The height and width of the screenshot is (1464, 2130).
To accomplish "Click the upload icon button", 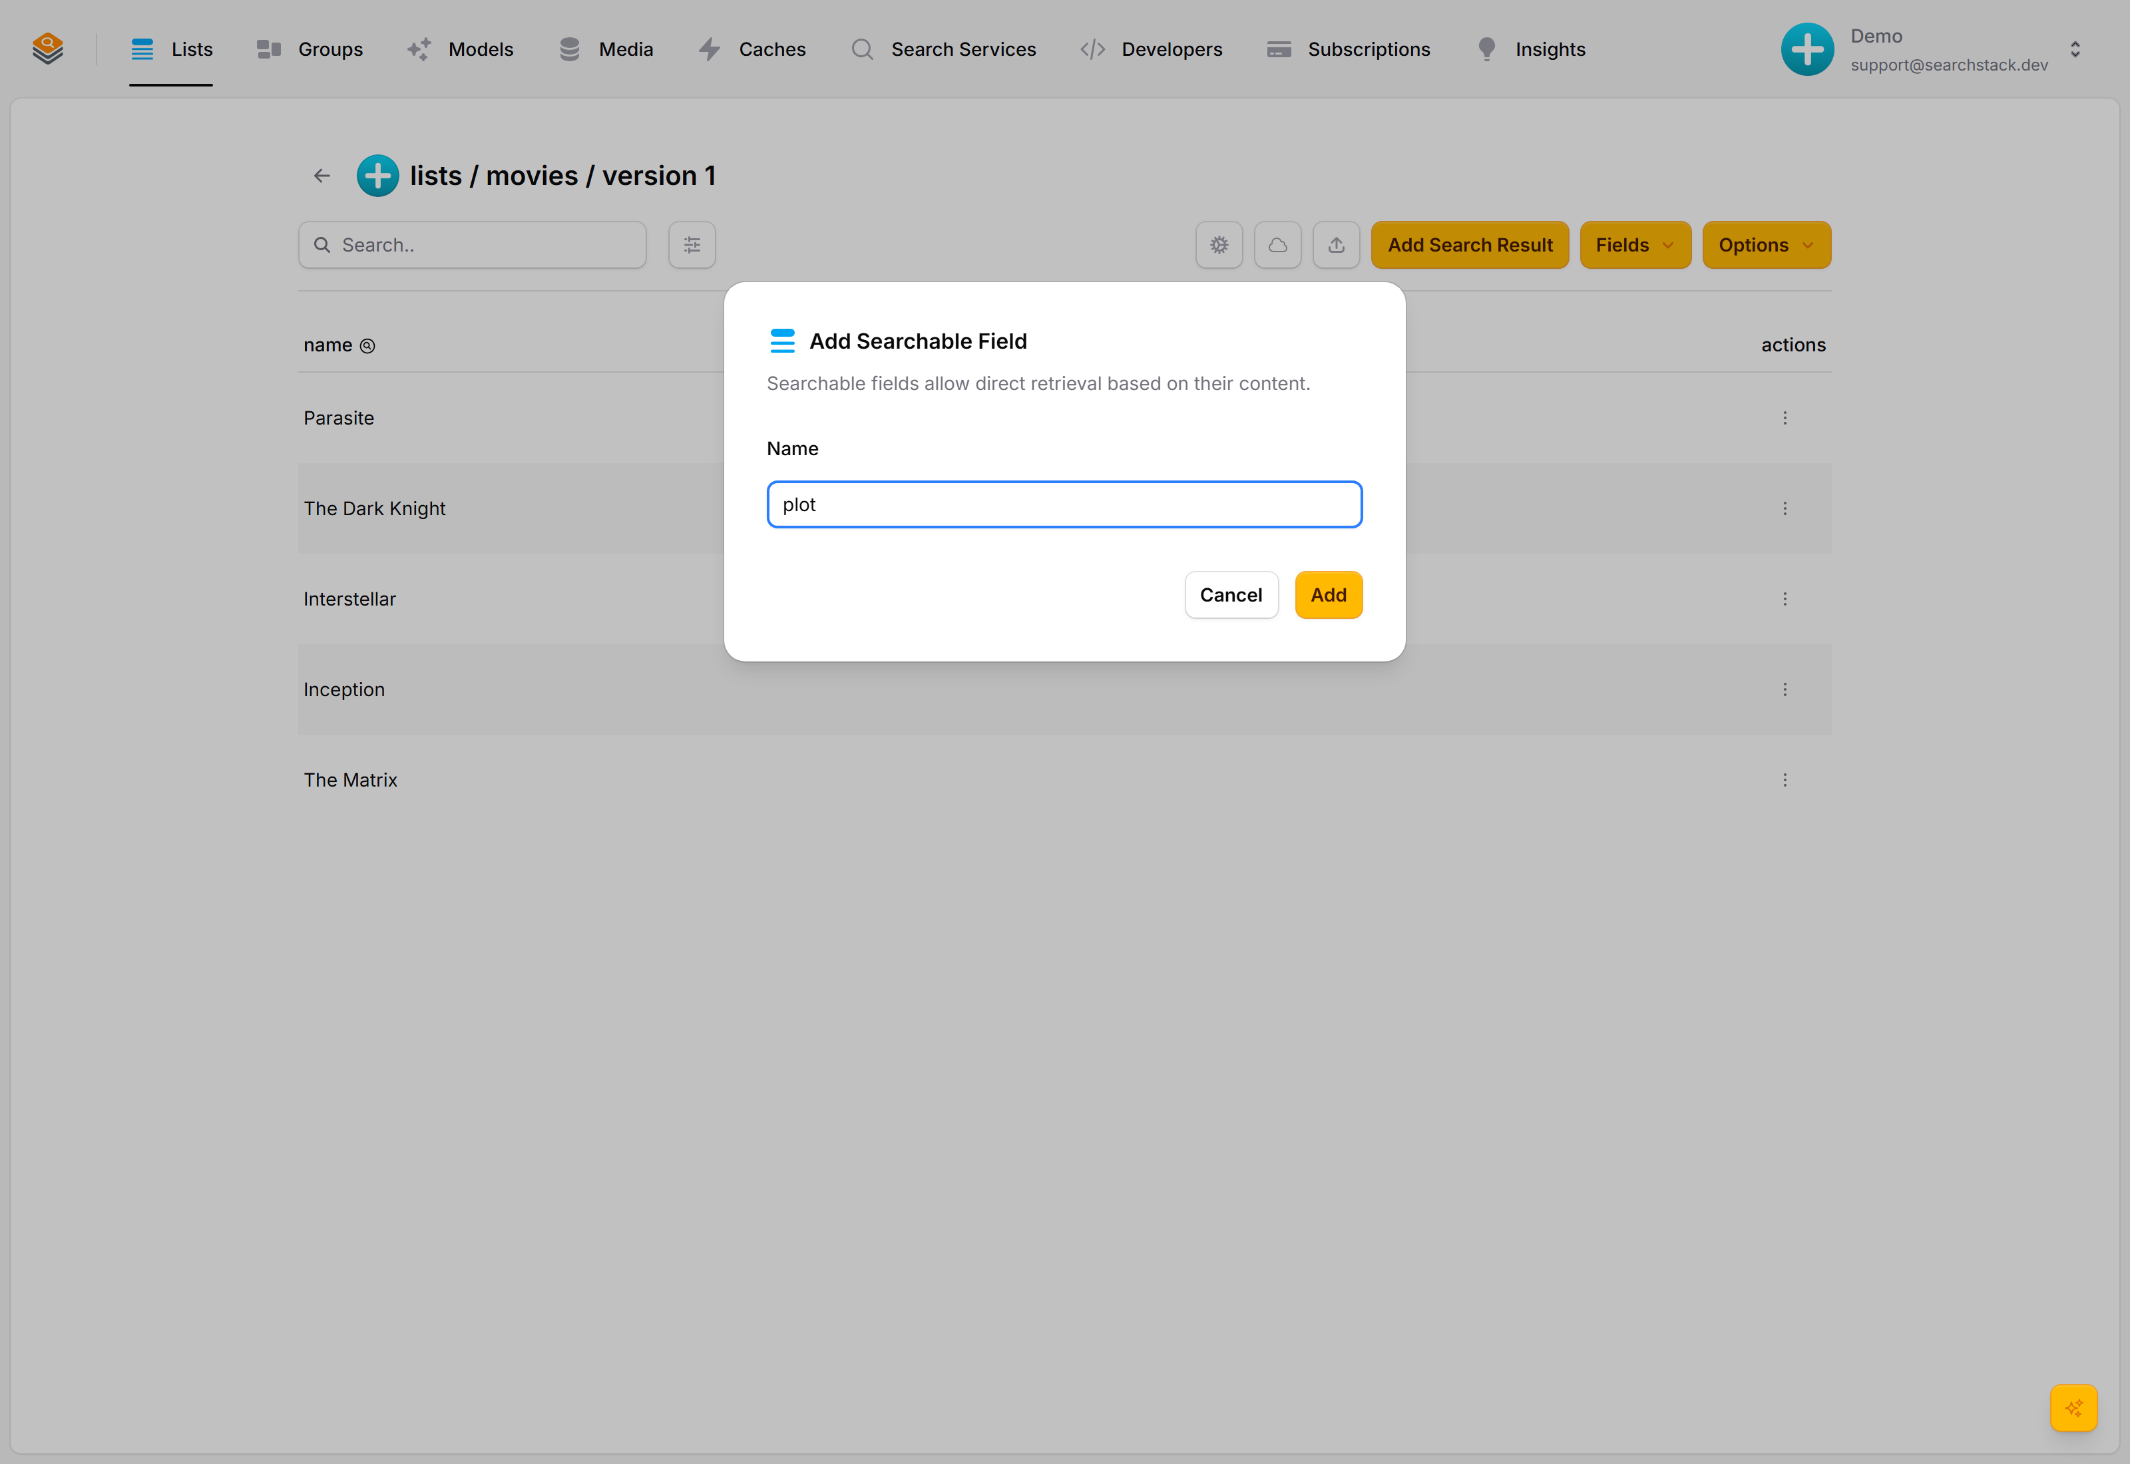I will [x=1337, y=245].
